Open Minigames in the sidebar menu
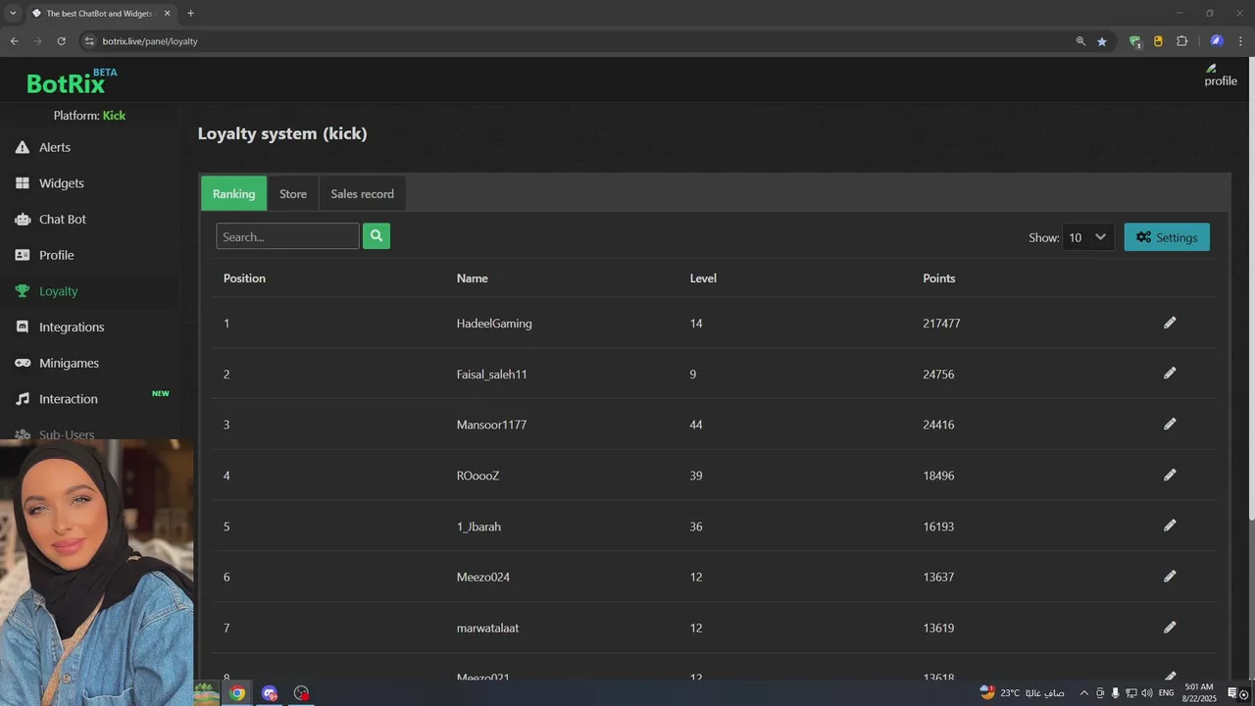Viewport: 1255px width, 706px height. click(69, 363)
